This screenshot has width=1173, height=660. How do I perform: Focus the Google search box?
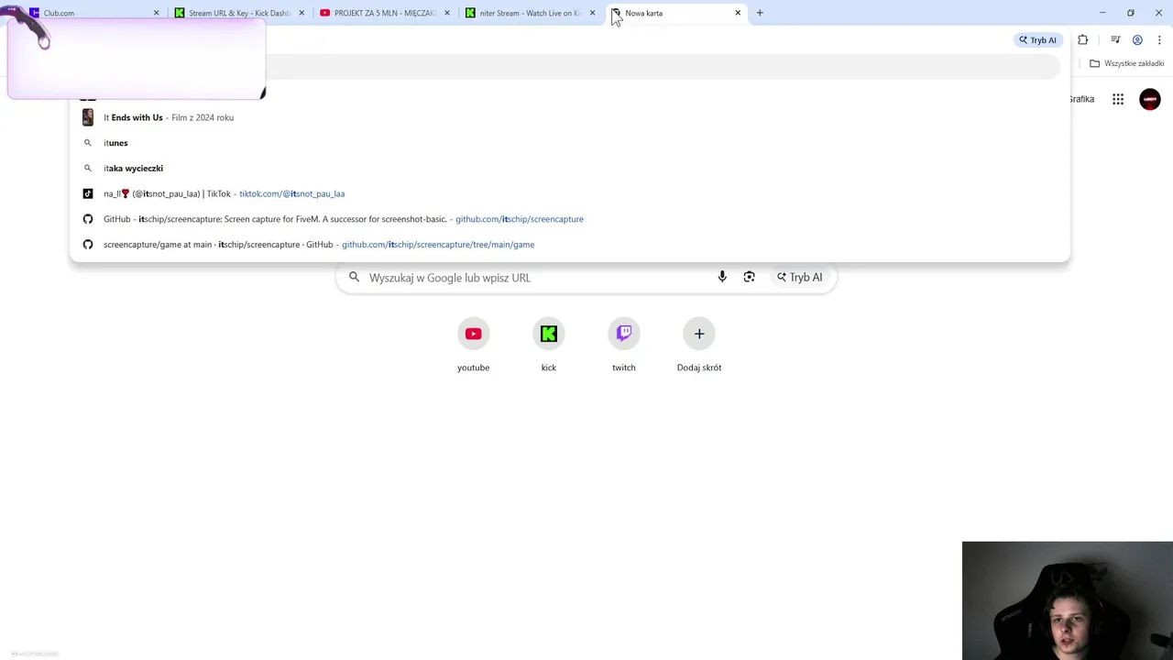click(x=586, y=278)
